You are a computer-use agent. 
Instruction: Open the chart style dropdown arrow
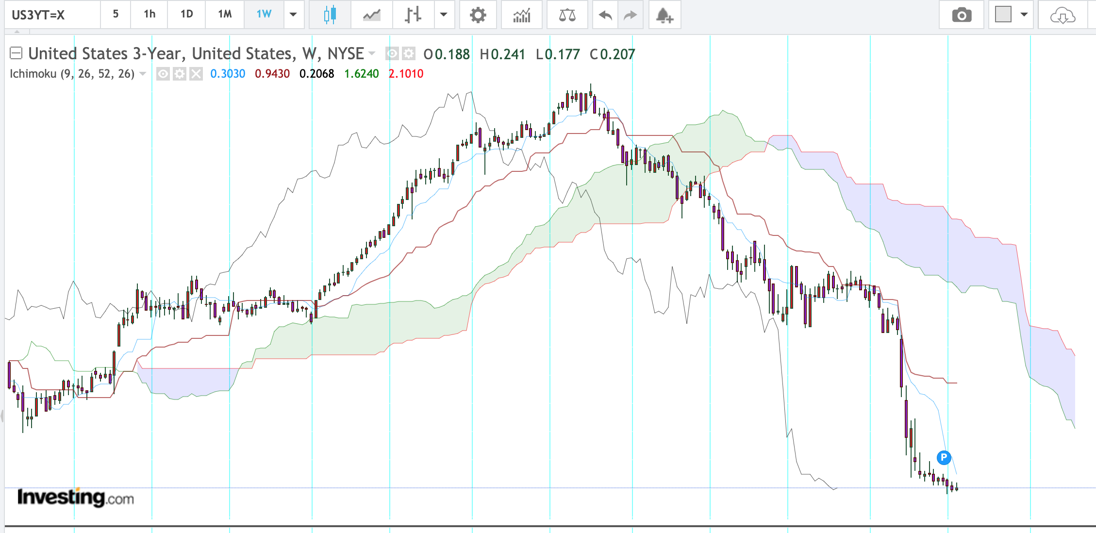[443, 15]
